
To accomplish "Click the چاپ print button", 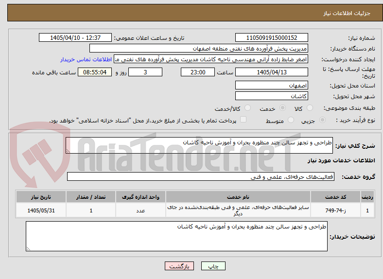I will tap(213, 266).
